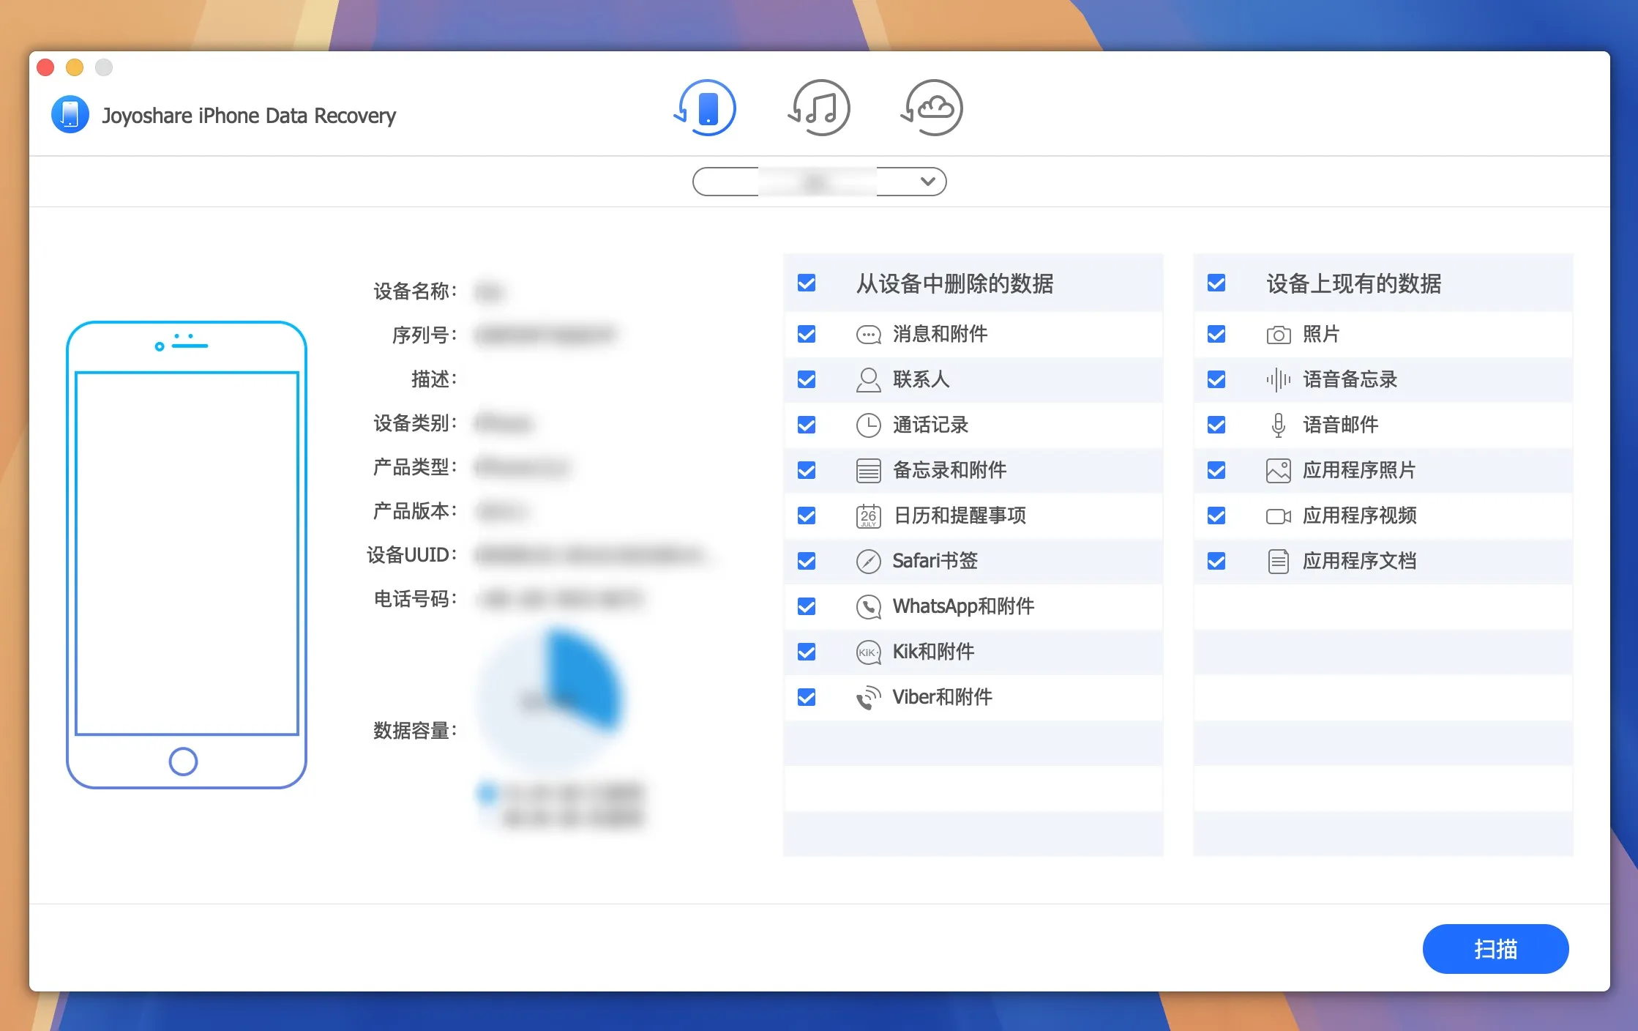Click the 语音备忘录 row label
The height and width of the screenshot is (1031, 1638).
(x=1350, y=379)
